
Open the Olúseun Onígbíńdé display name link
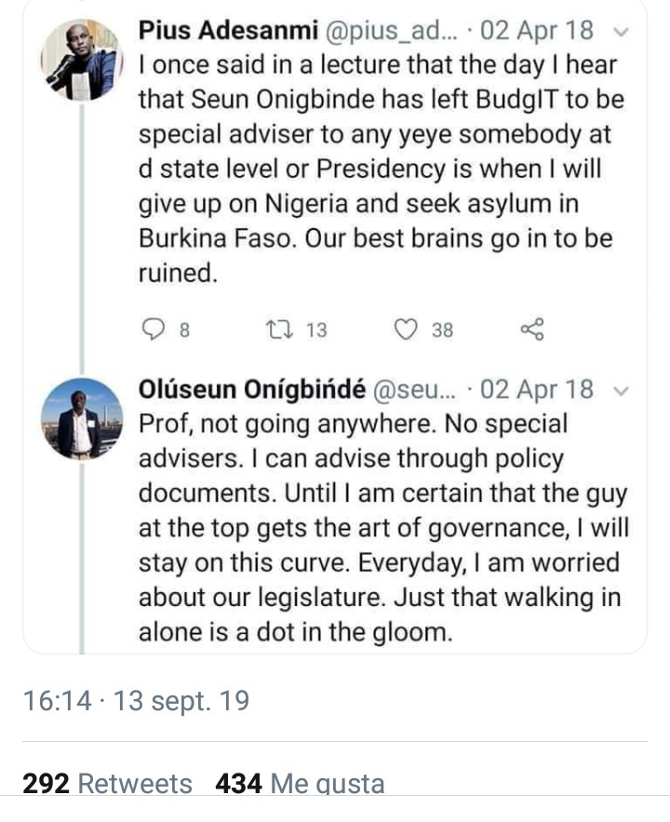click(x=251, y=389)
